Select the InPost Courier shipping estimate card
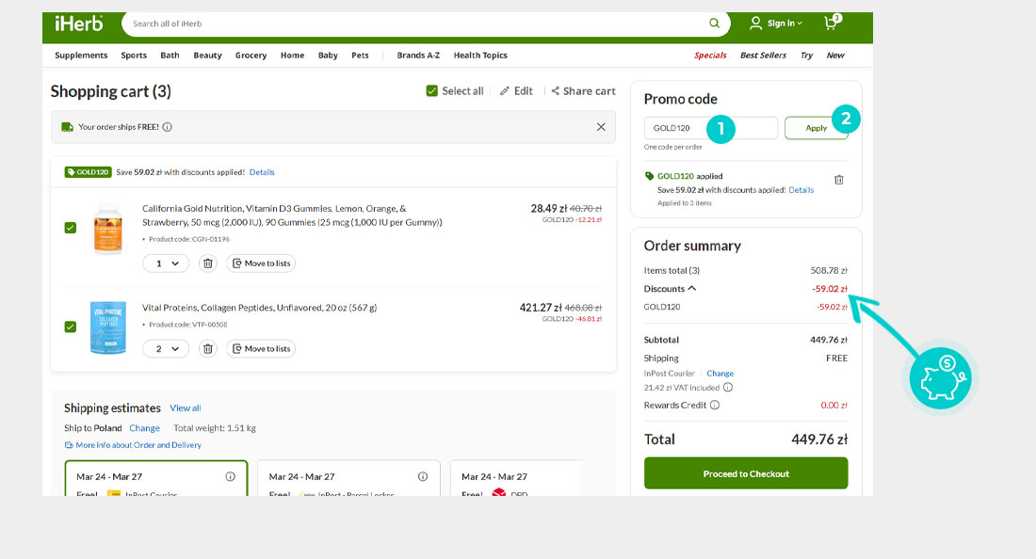Viewport: 1036px width, 559px height. pos(156,478)
